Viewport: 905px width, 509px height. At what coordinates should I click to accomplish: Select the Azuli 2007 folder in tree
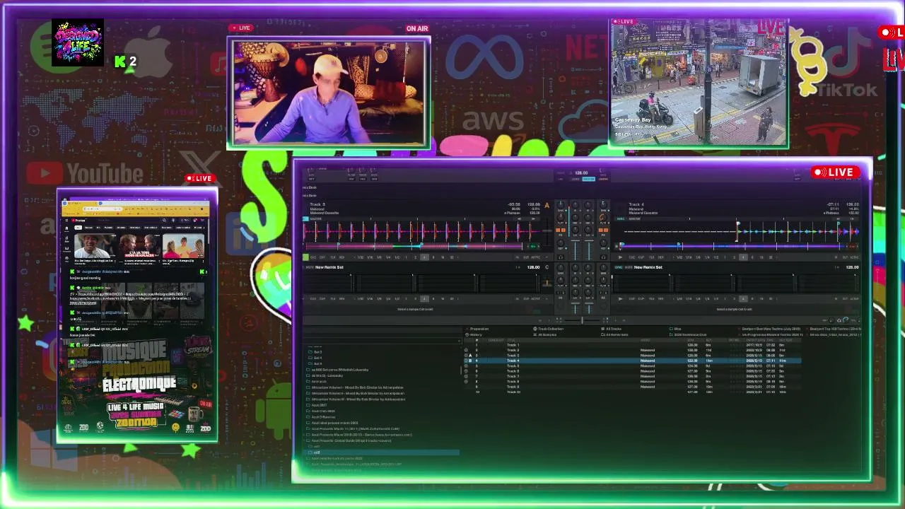(319, 405)
